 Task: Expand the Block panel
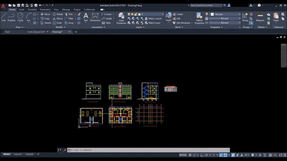[x=179, y=27]
